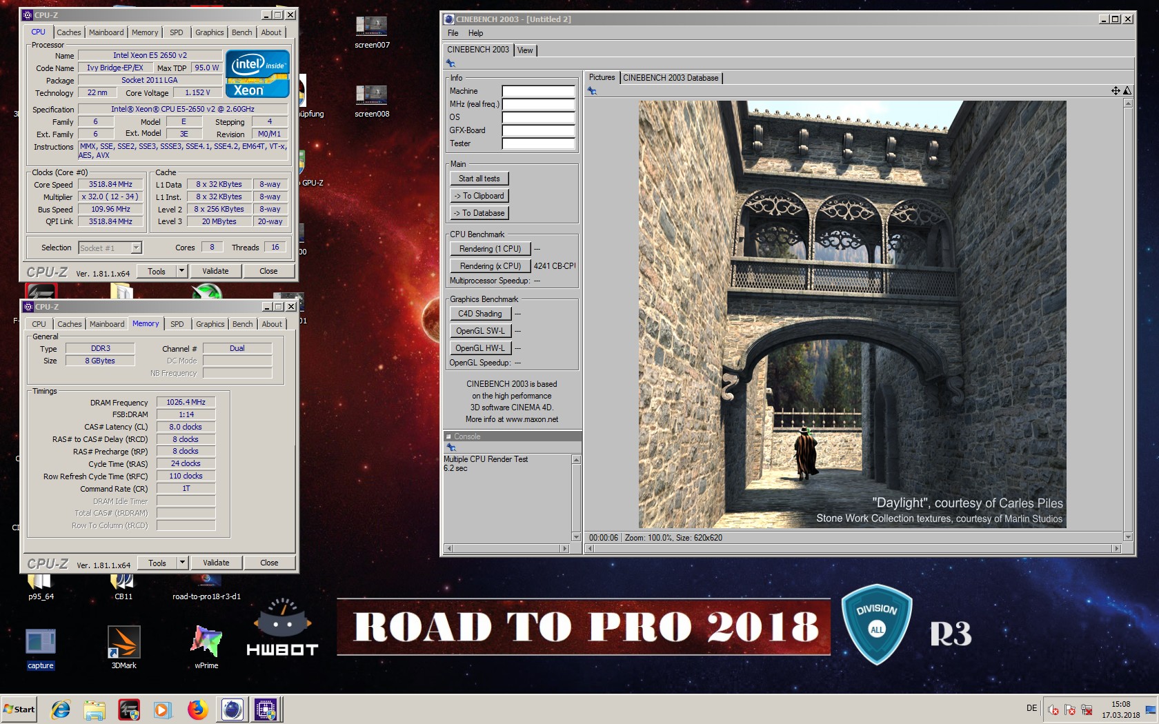The width and height of the screenshot is (1159, 724).
Task: Click the Show desktop button
Action: pos(1151,710)
